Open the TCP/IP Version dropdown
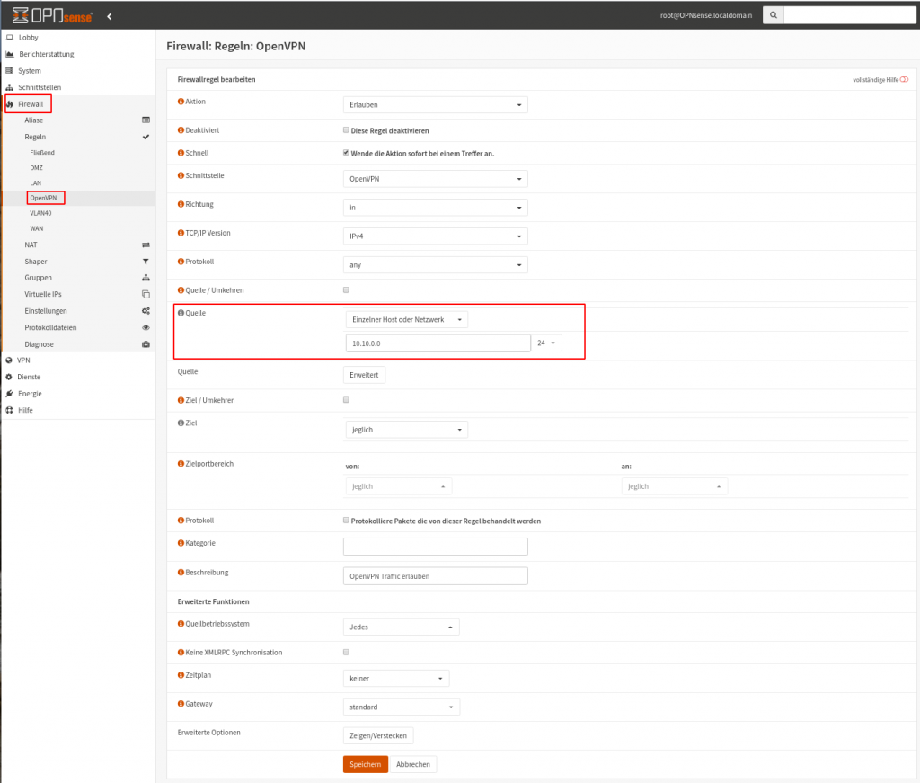Screen dimensions: 920x783 (x=435, y=236)
